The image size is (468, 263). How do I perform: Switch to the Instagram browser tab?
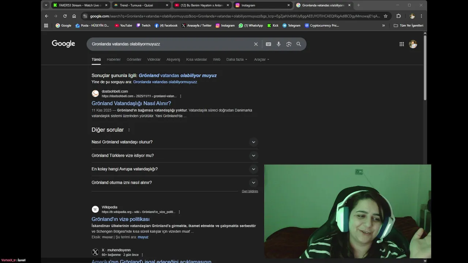click(262, 5)
